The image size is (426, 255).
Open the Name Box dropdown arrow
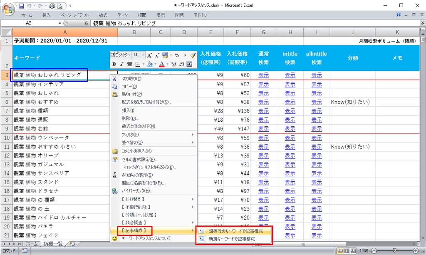coord(60,23)
